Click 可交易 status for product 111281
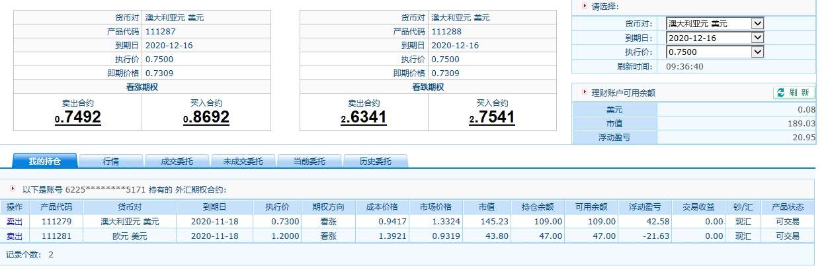 (x=788, y=236)
